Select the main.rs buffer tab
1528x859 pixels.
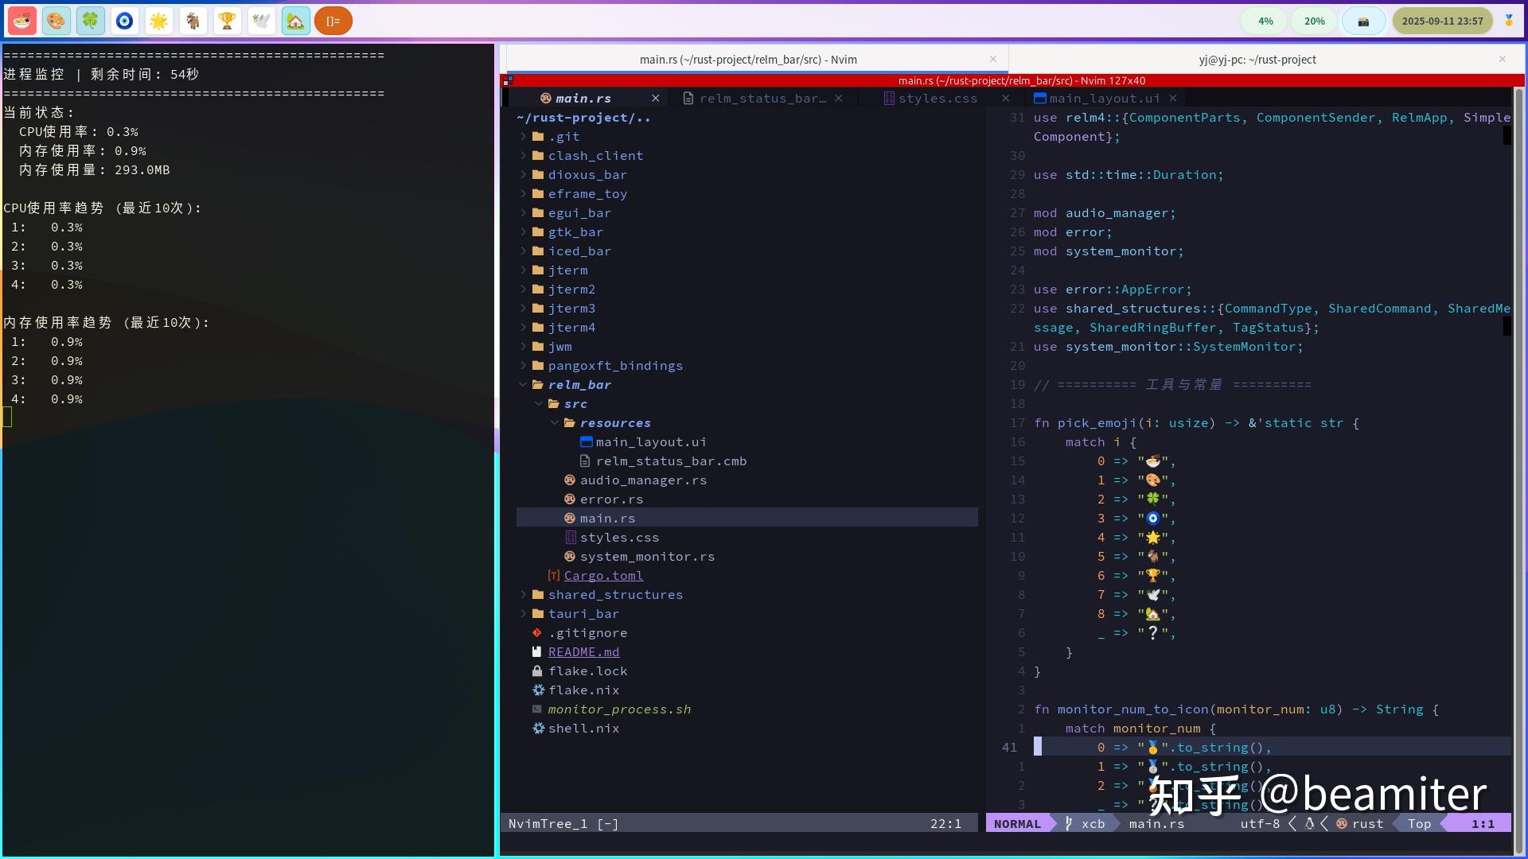pos(583,99)
